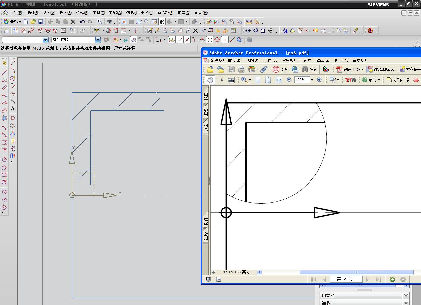Open the 书签 bookmarks side tab in Acrobat

click(206, 97)
